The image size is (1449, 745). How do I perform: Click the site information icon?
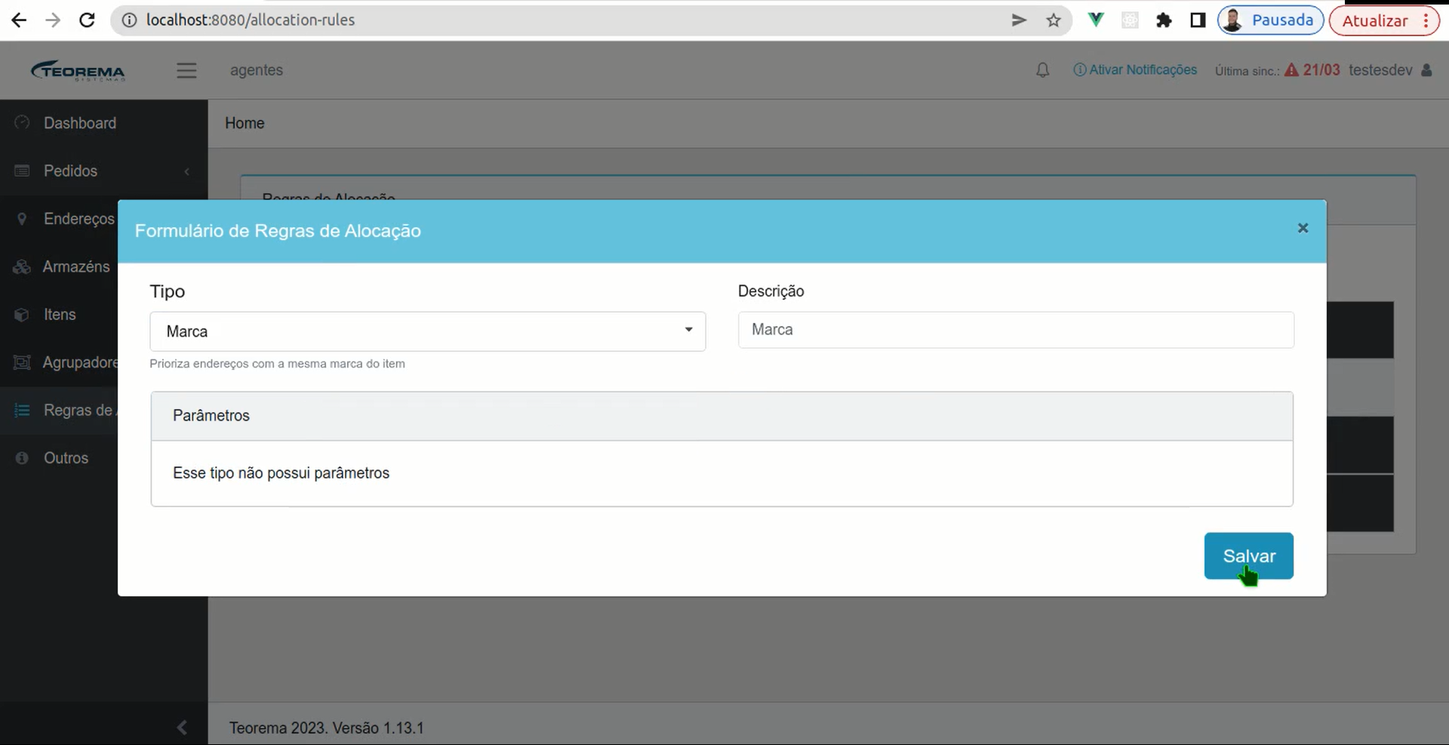coord(129,20)
